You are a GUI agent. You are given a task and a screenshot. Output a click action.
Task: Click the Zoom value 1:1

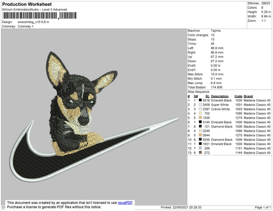click(263, 21)
